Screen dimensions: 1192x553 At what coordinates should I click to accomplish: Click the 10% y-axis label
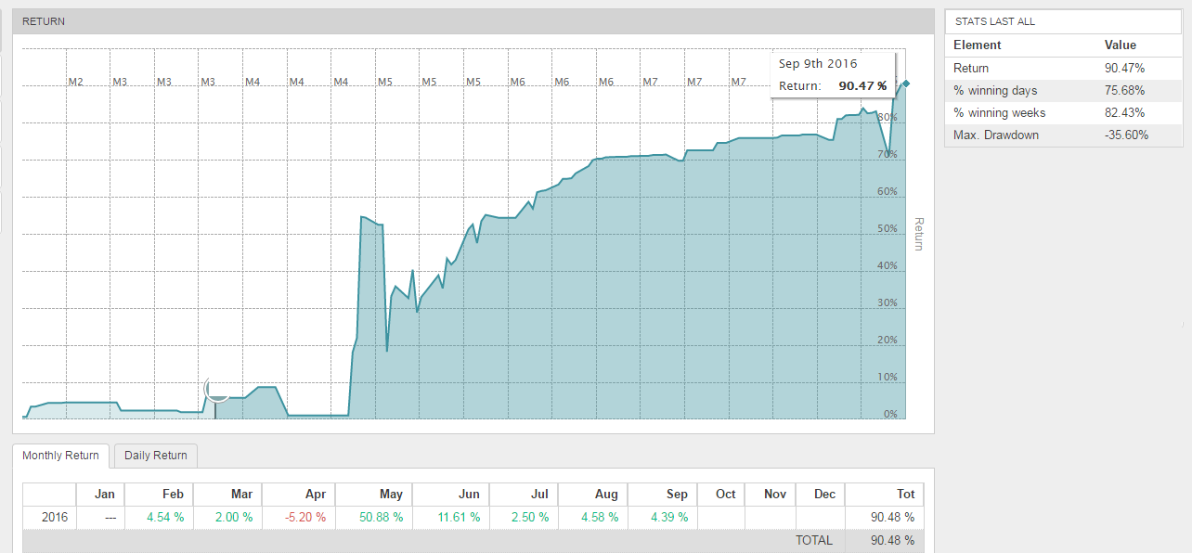point(888,377)
